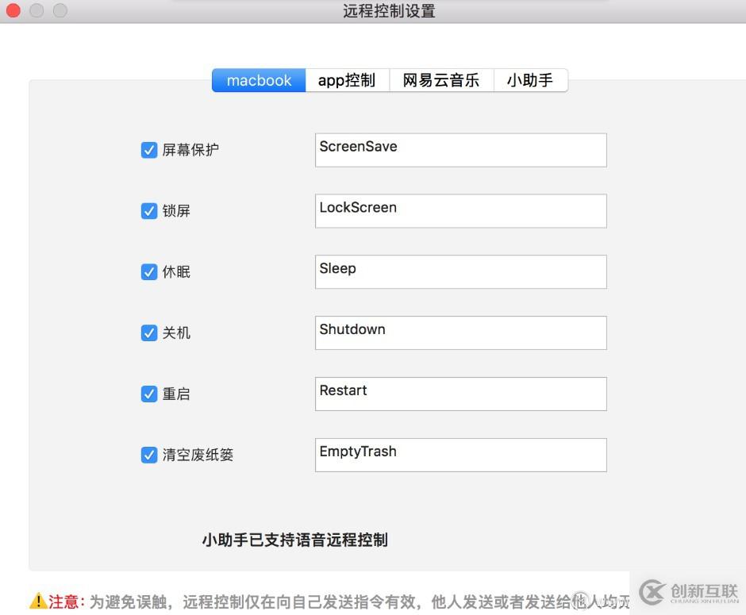Toggle the 重启 checkbox

(x=149, y=394)
